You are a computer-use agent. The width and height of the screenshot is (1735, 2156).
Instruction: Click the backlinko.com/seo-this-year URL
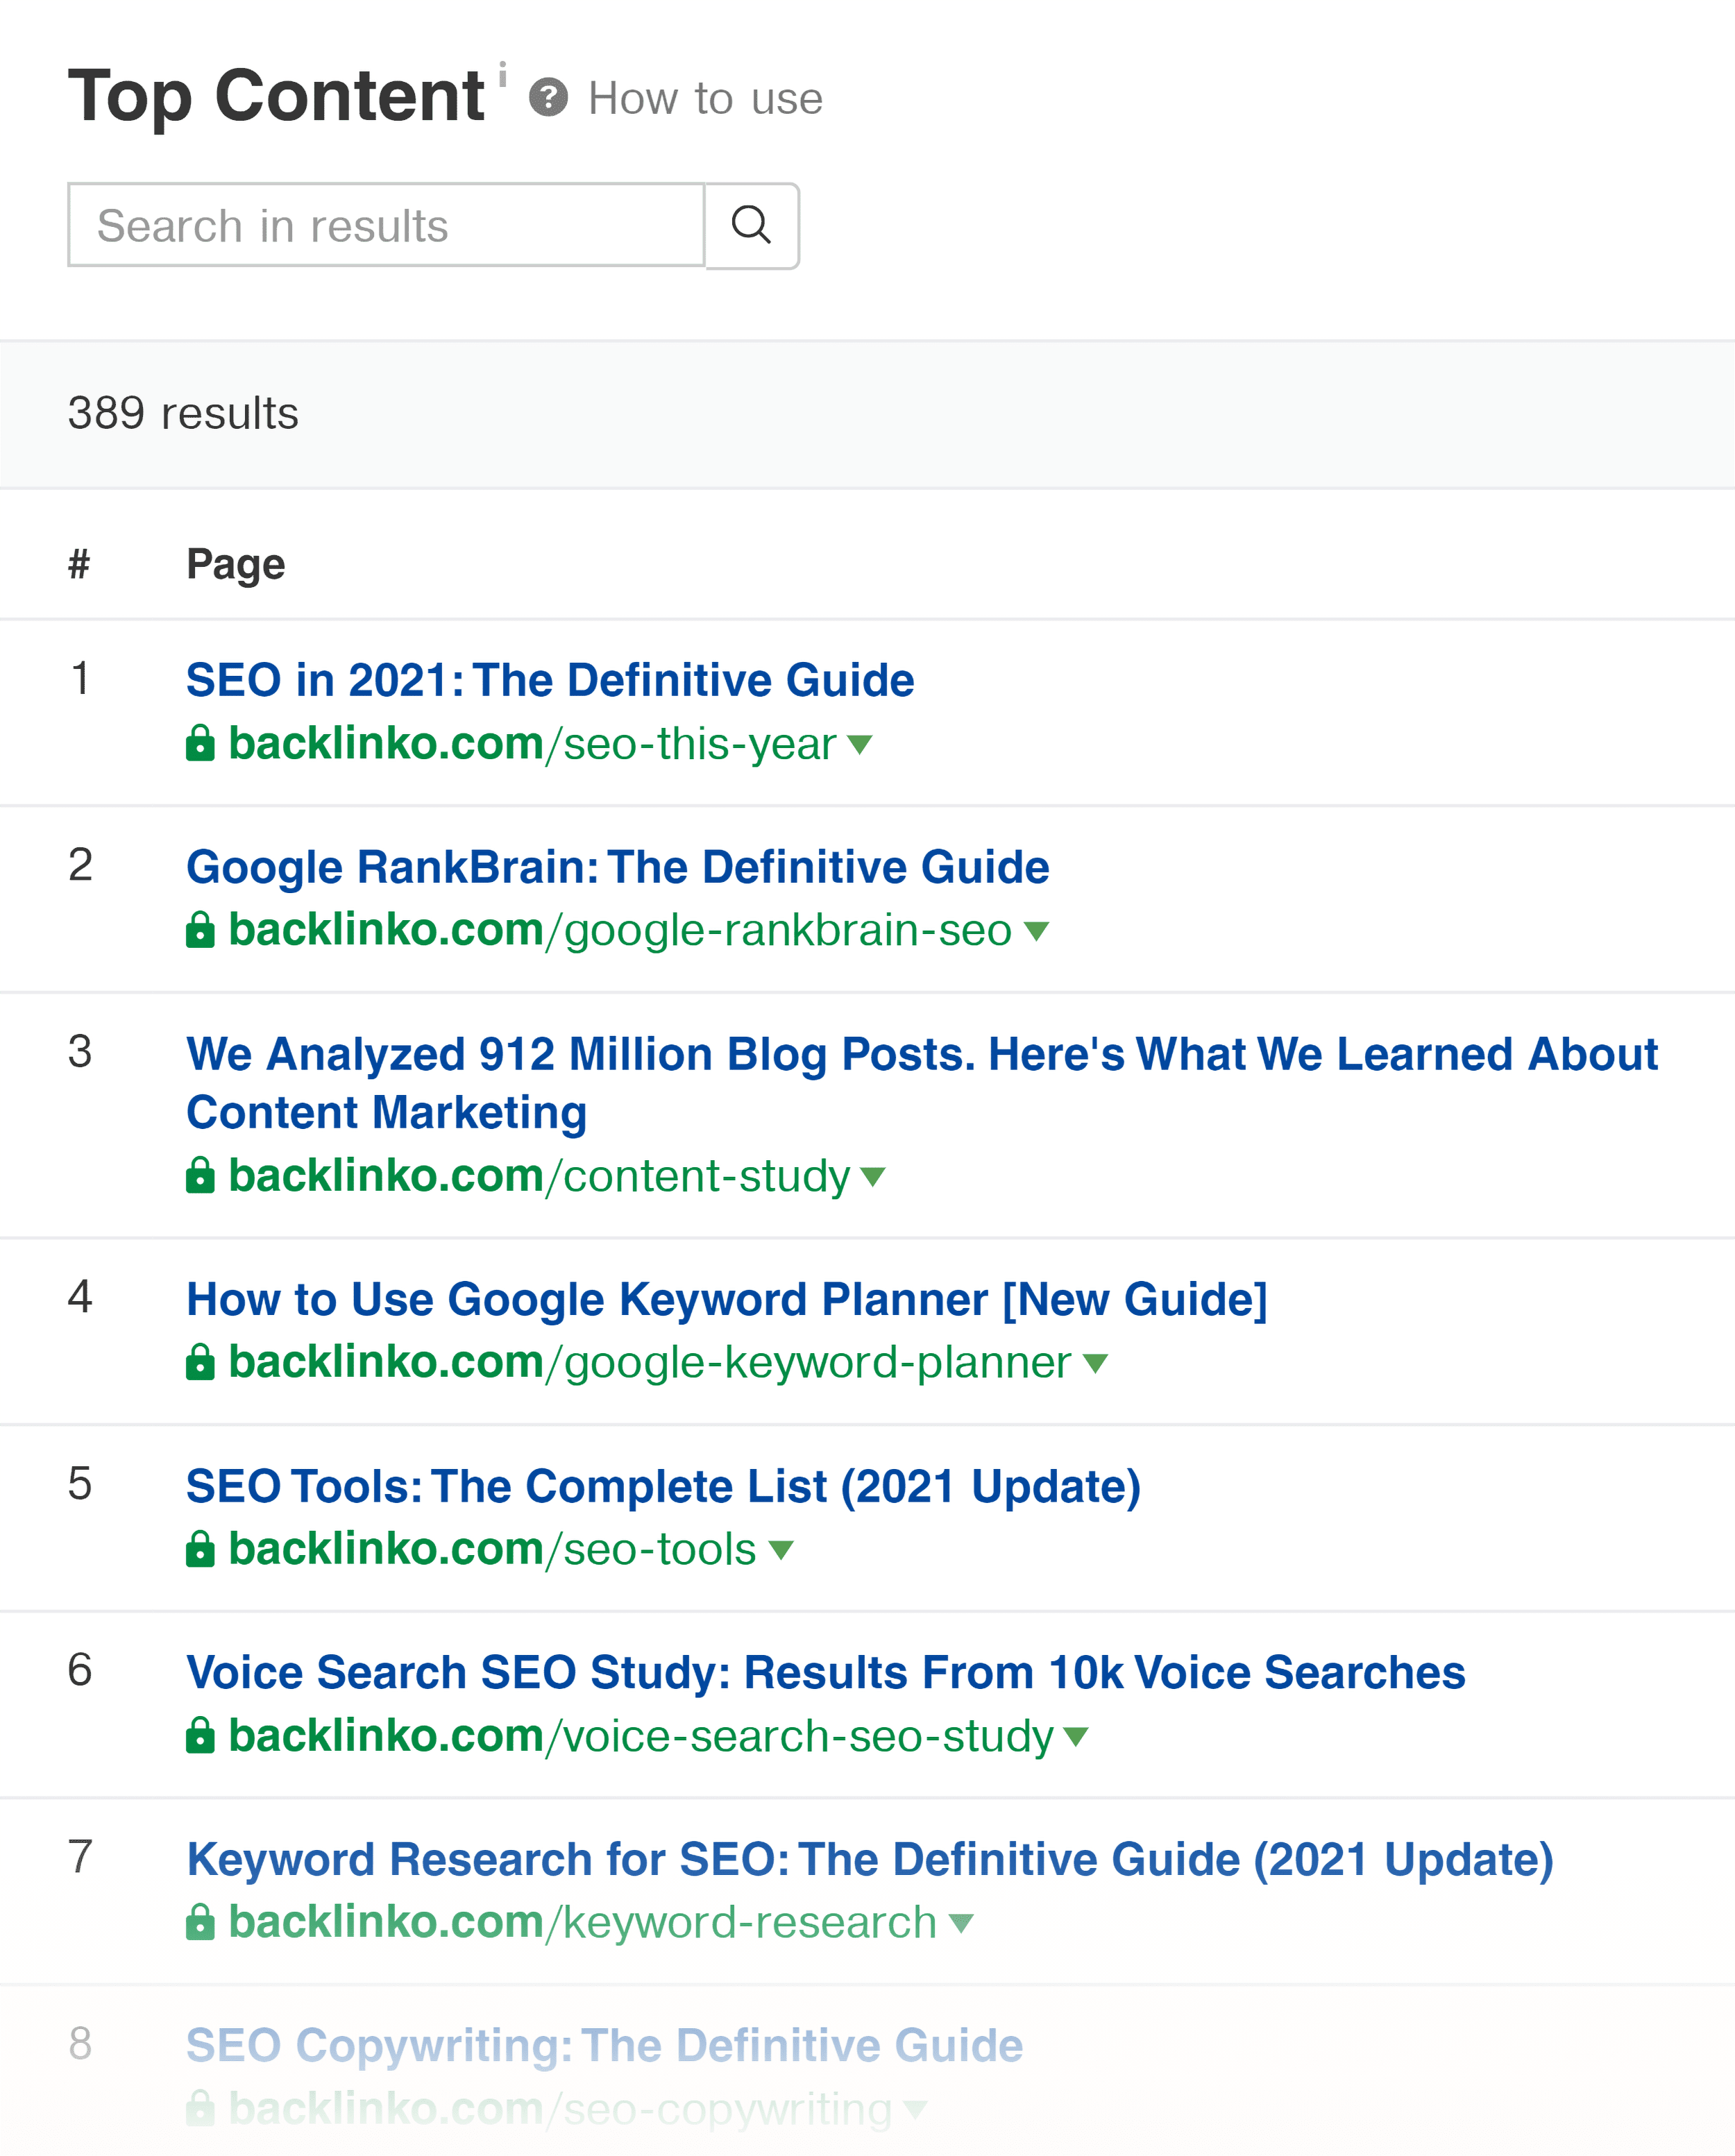tap(532, 744)
